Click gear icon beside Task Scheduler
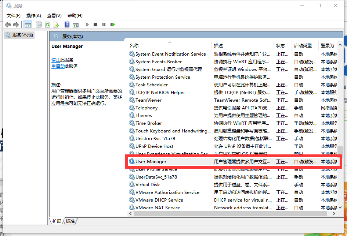Viewport: 347px width, 236px height. pos(132,85)
